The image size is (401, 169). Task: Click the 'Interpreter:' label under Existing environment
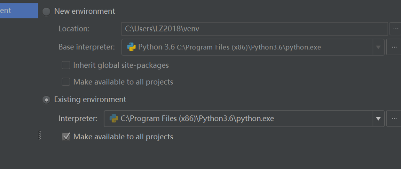point(78,119)
